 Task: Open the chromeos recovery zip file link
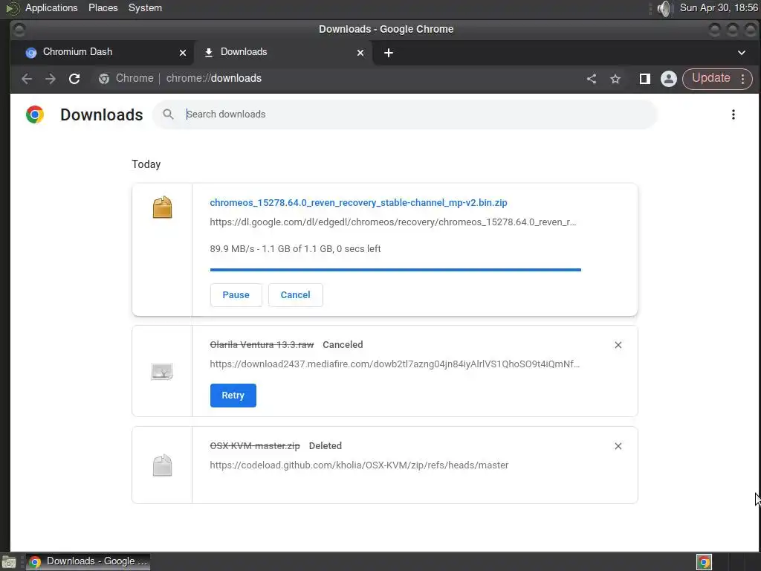click(358, 203)
